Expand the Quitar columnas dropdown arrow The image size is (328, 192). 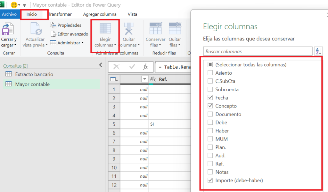pos(138,45)
